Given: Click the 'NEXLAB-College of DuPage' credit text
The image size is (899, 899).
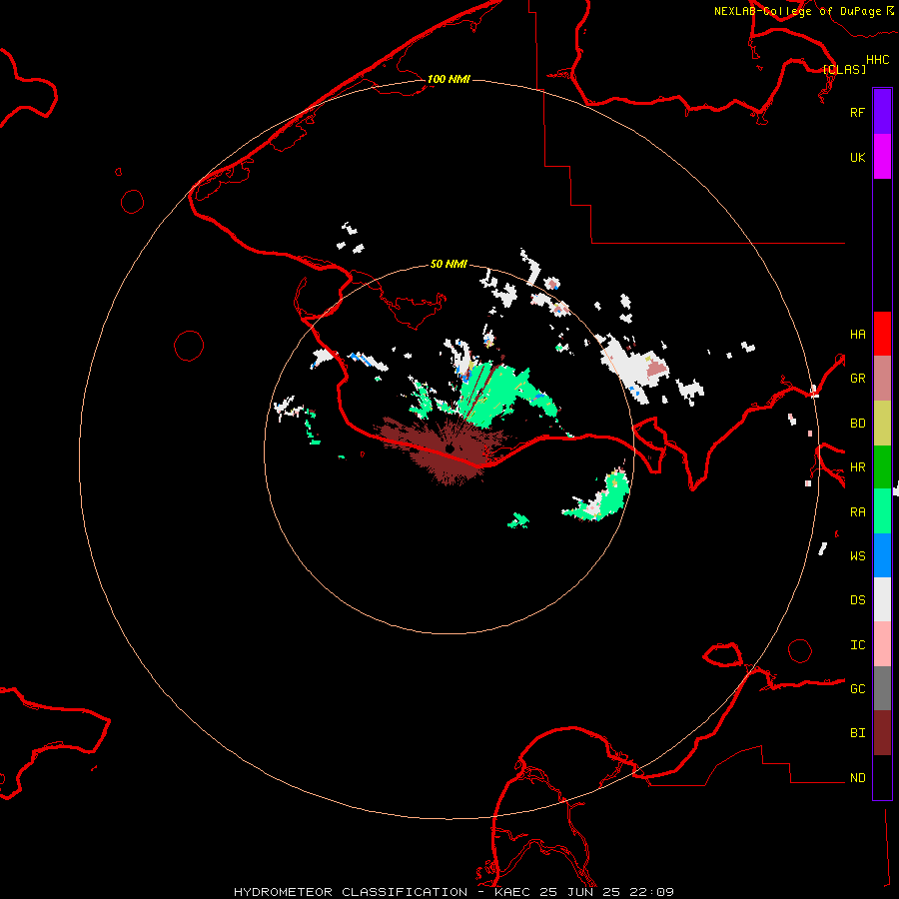Looking at the screenshot, I should coord(797,11).
